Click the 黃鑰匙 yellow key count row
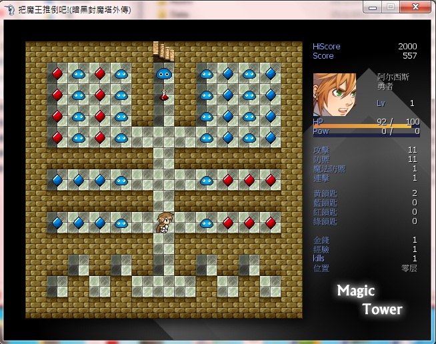 pyautogui.click(x=365, y=193)
